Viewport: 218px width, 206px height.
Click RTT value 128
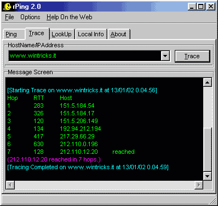[38, 152]
